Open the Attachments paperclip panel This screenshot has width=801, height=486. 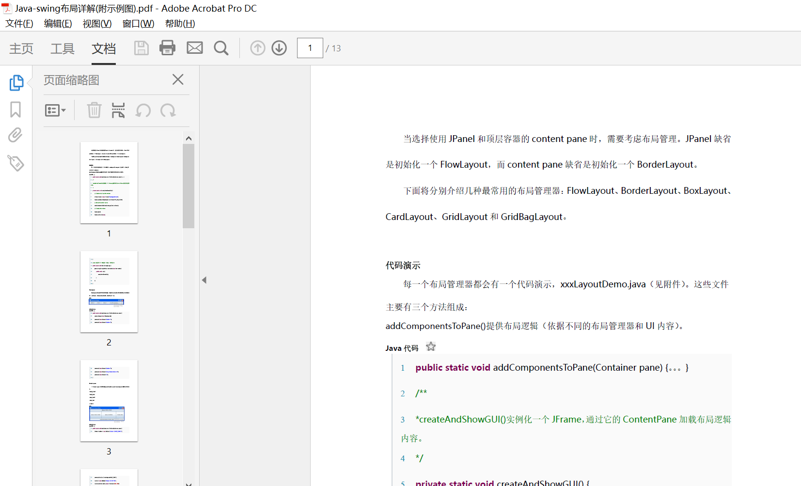[16, 135]
